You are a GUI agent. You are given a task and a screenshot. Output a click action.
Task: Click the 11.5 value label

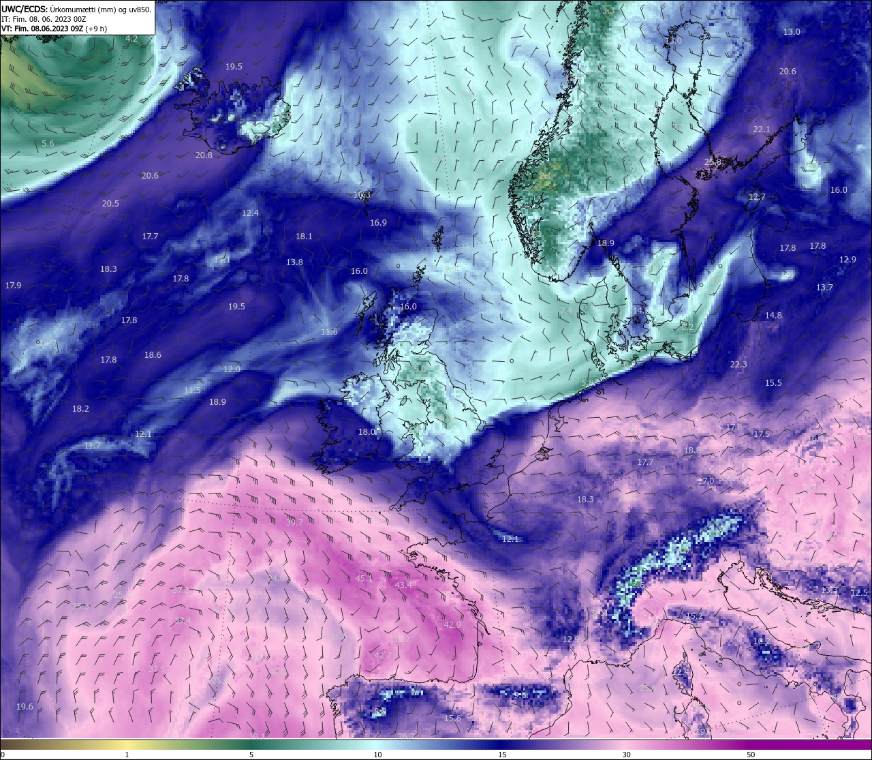coord(192,390)
